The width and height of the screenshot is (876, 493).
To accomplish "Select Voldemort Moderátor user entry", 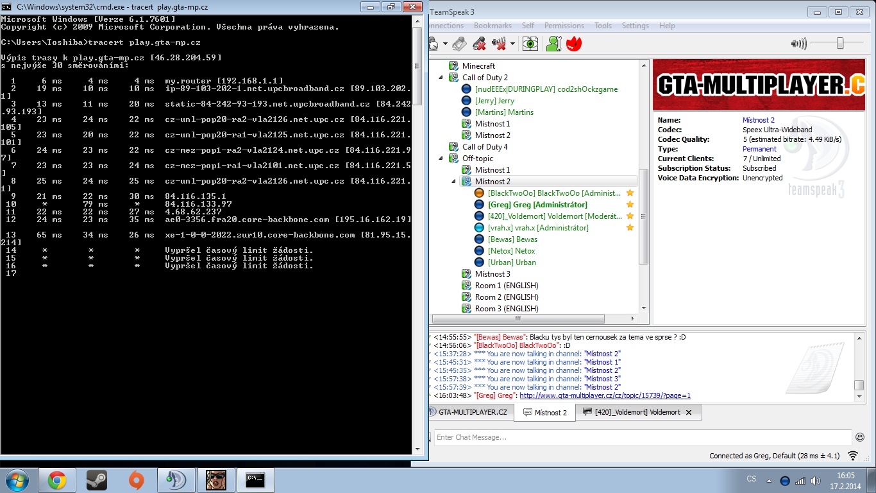I will coord(555,216).
